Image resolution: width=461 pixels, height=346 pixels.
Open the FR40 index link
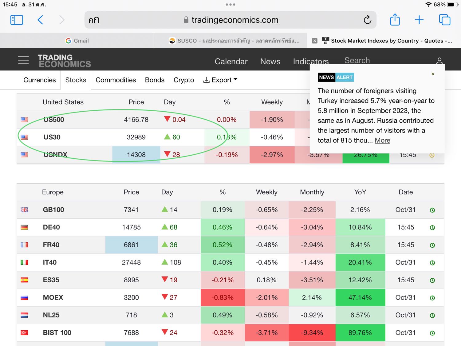[51, 245]
